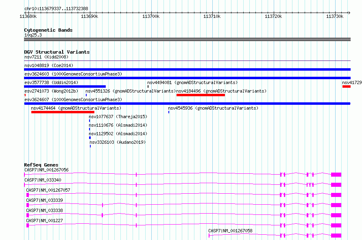
Task: Click the 113700k ruler tick label
Action: tap(151, 16)
